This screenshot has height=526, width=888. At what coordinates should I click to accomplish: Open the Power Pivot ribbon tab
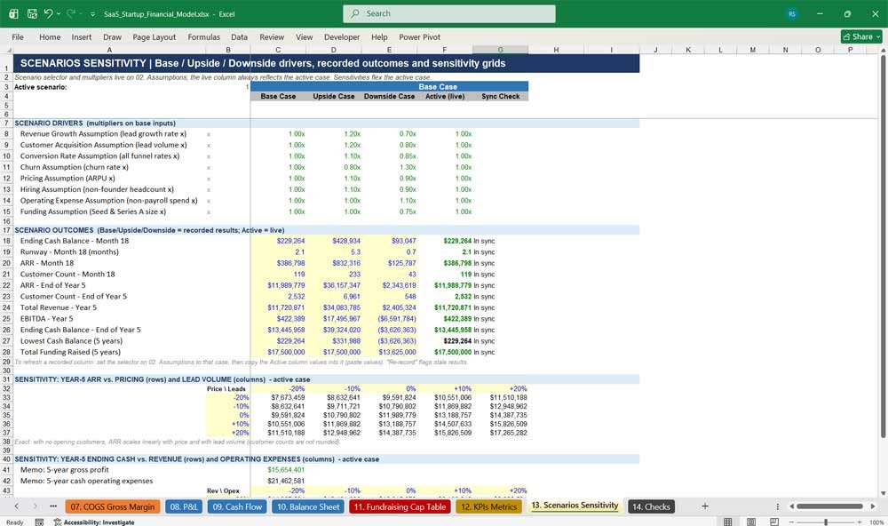(x=420, y=36)
